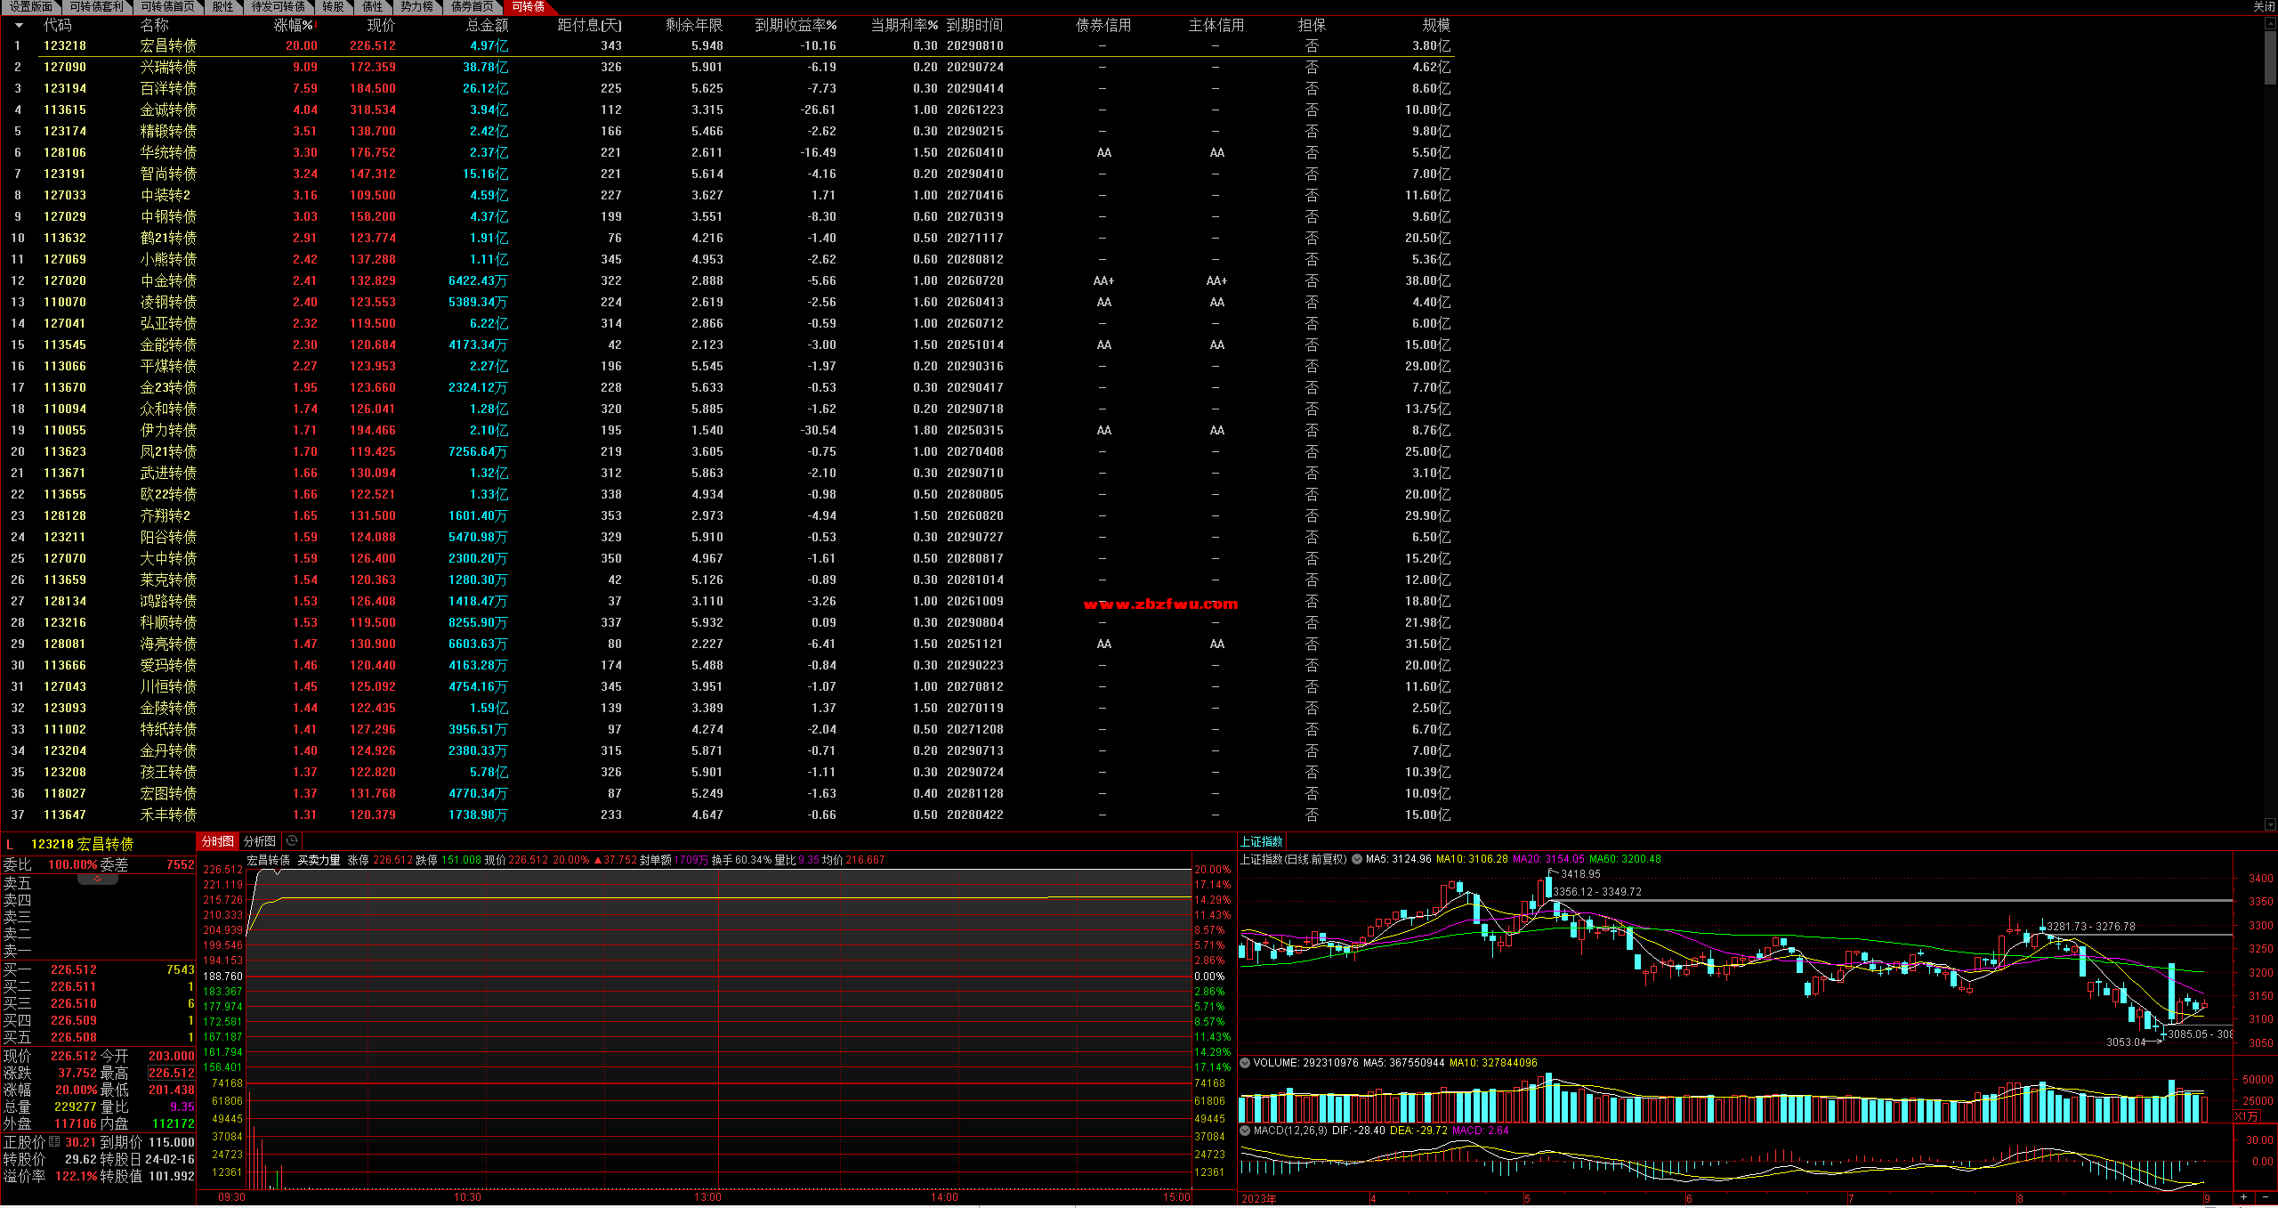
Task: Sort table by 涨幅% column header
Action: 294,26
